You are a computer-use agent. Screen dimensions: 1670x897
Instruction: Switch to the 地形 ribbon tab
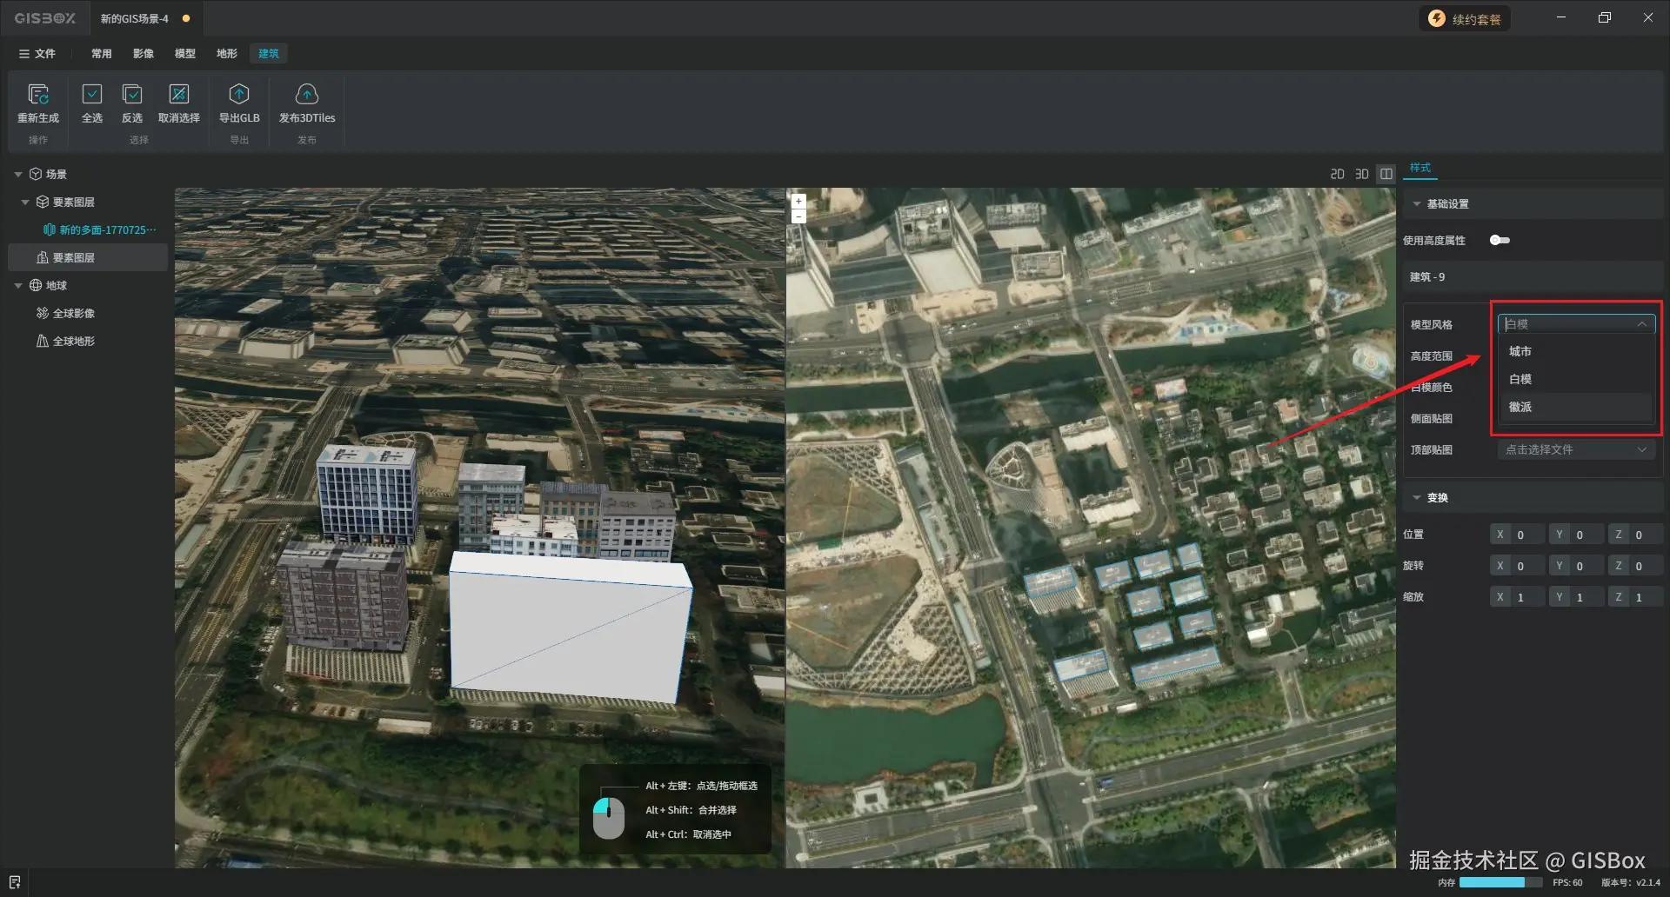(x=227, y=54)
